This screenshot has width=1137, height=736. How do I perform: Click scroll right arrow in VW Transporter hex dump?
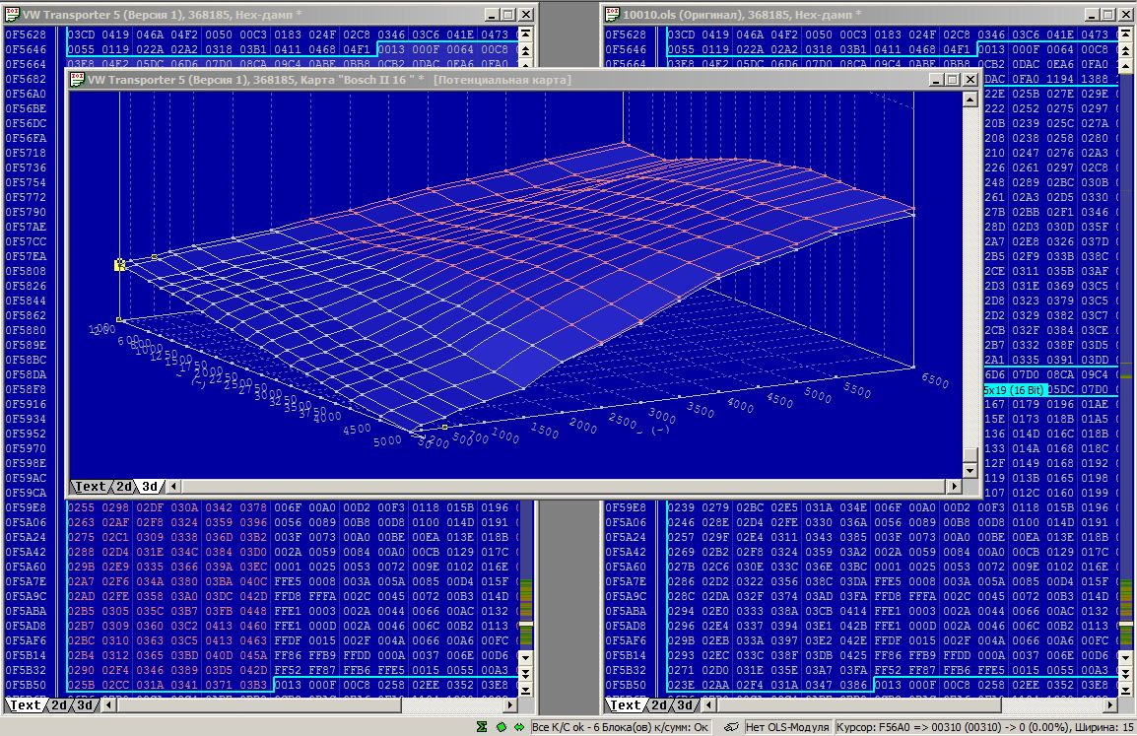click(x=510, y=704)
